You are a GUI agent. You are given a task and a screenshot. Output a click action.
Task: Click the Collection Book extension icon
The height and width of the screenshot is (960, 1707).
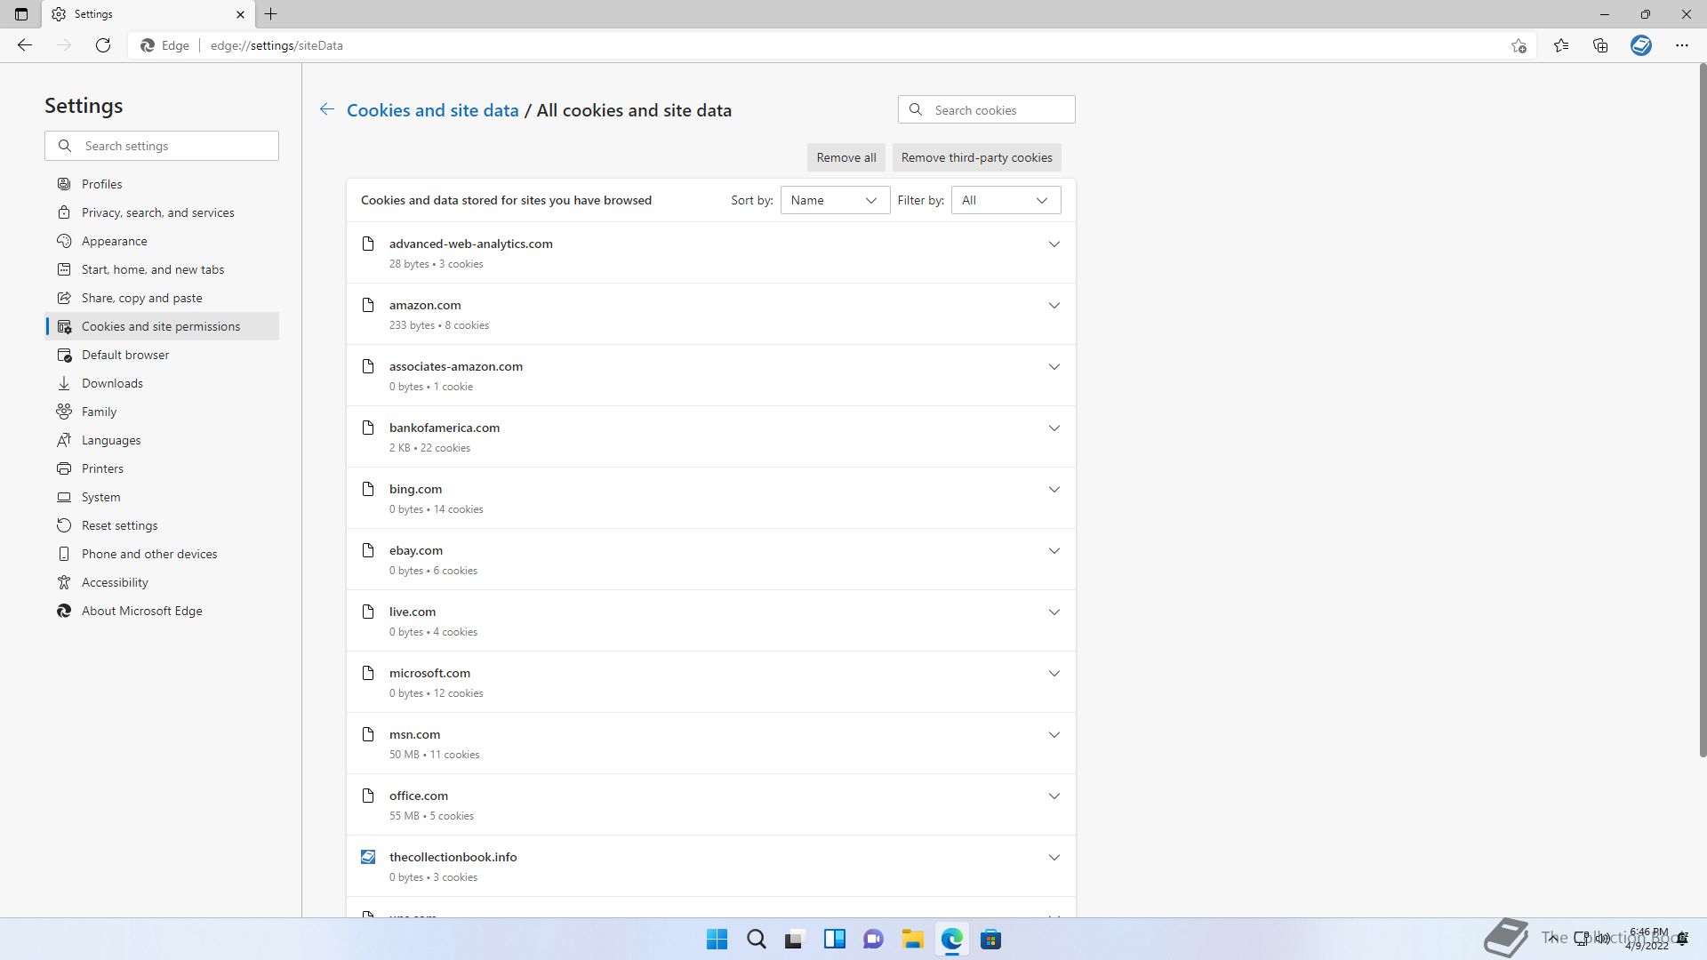[x=1641, y=45]
